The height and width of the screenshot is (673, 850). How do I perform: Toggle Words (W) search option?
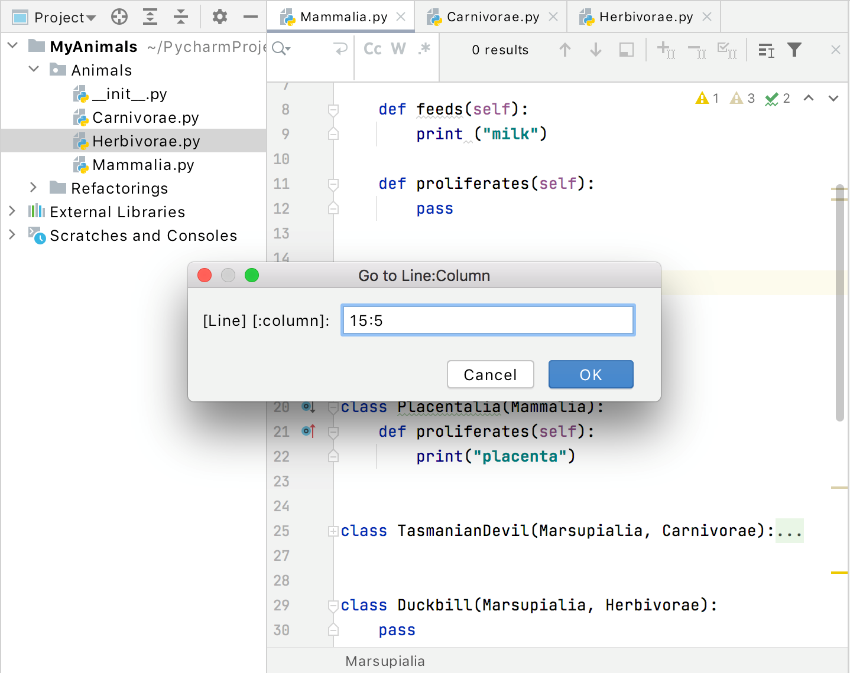pos(398,49)
